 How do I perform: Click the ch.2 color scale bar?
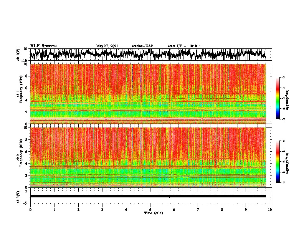(278, 162)
